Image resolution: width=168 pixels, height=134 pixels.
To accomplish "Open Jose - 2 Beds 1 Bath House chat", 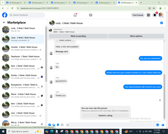I will click(23, 114).
